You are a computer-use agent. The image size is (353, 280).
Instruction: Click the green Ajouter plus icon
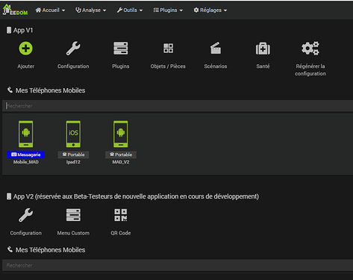(x=26, y=49)
